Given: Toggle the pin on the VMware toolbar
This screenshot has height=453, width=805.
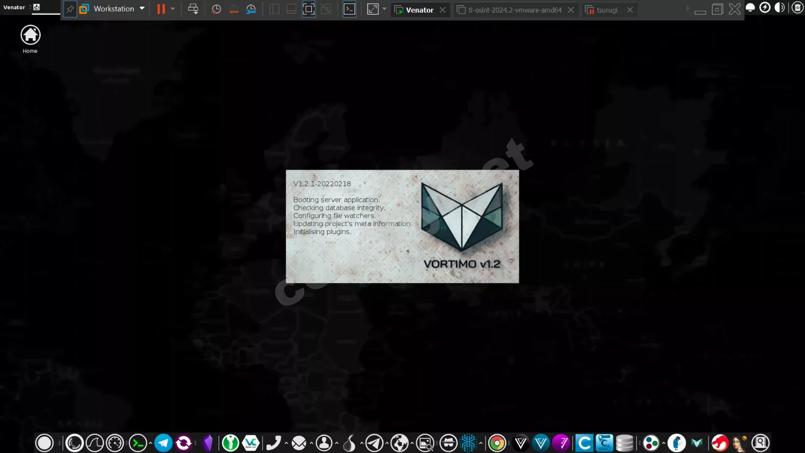Looking at the screenshot, I should tap(70, 9).
